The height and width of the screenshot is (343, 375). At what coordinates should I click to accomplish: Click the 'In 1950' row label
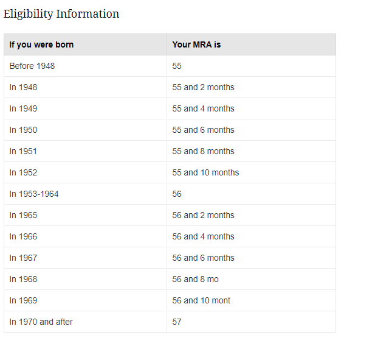click(23, 130)
